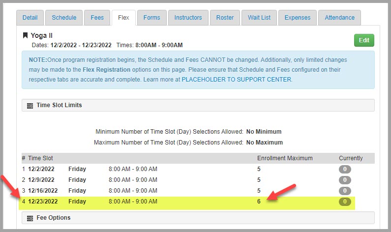Click the bookmark icon beside Yoga II
Image resolution: width=391 pixels, height=232 pixels.
click(26, 35)
